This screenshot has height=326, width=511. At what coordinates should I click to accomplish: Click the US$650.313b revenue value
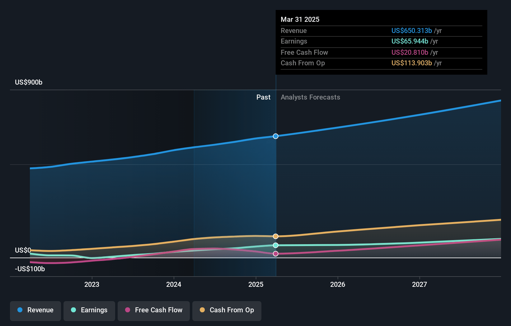[x=411, y=30]
